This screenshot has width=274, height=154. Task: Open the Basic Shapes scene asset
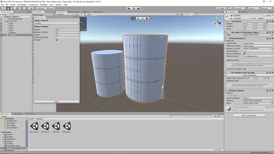[x=34, y=127]
